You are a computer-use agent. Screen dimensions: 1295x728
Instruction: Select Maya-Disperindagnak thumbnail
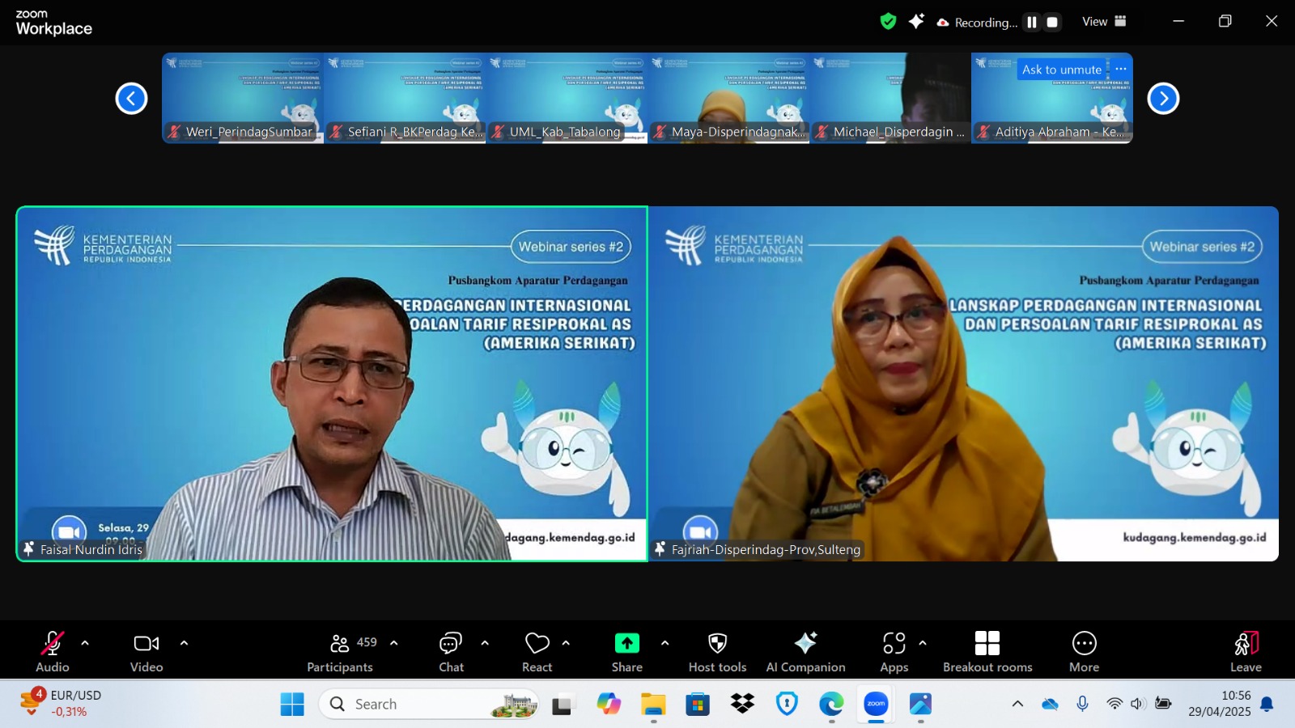pos(728,98)
